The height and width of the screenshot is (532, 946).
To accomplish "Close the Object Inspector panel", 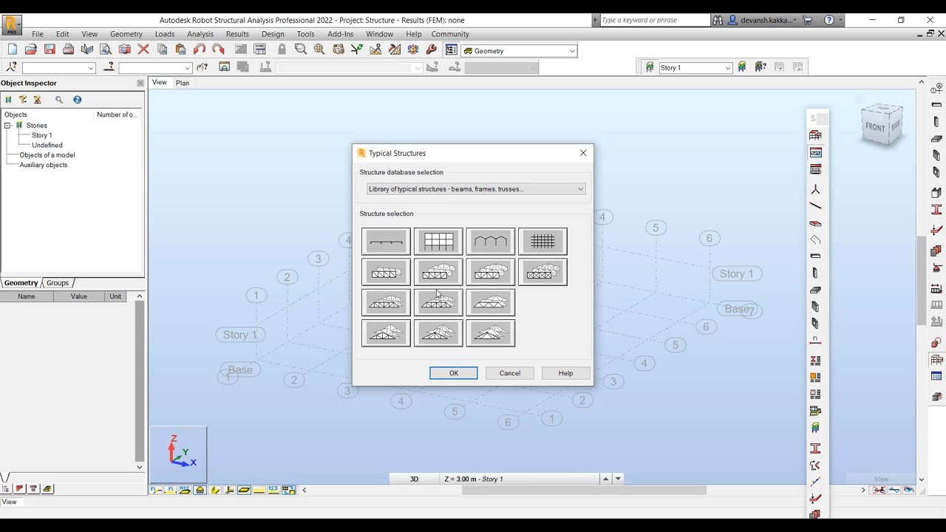I will (140, 83).
